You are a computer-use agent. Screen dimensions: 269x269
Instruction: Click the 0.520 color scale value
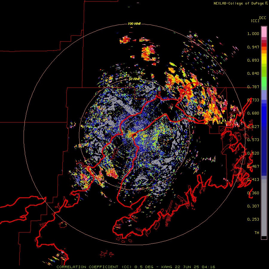pos(253,153)
